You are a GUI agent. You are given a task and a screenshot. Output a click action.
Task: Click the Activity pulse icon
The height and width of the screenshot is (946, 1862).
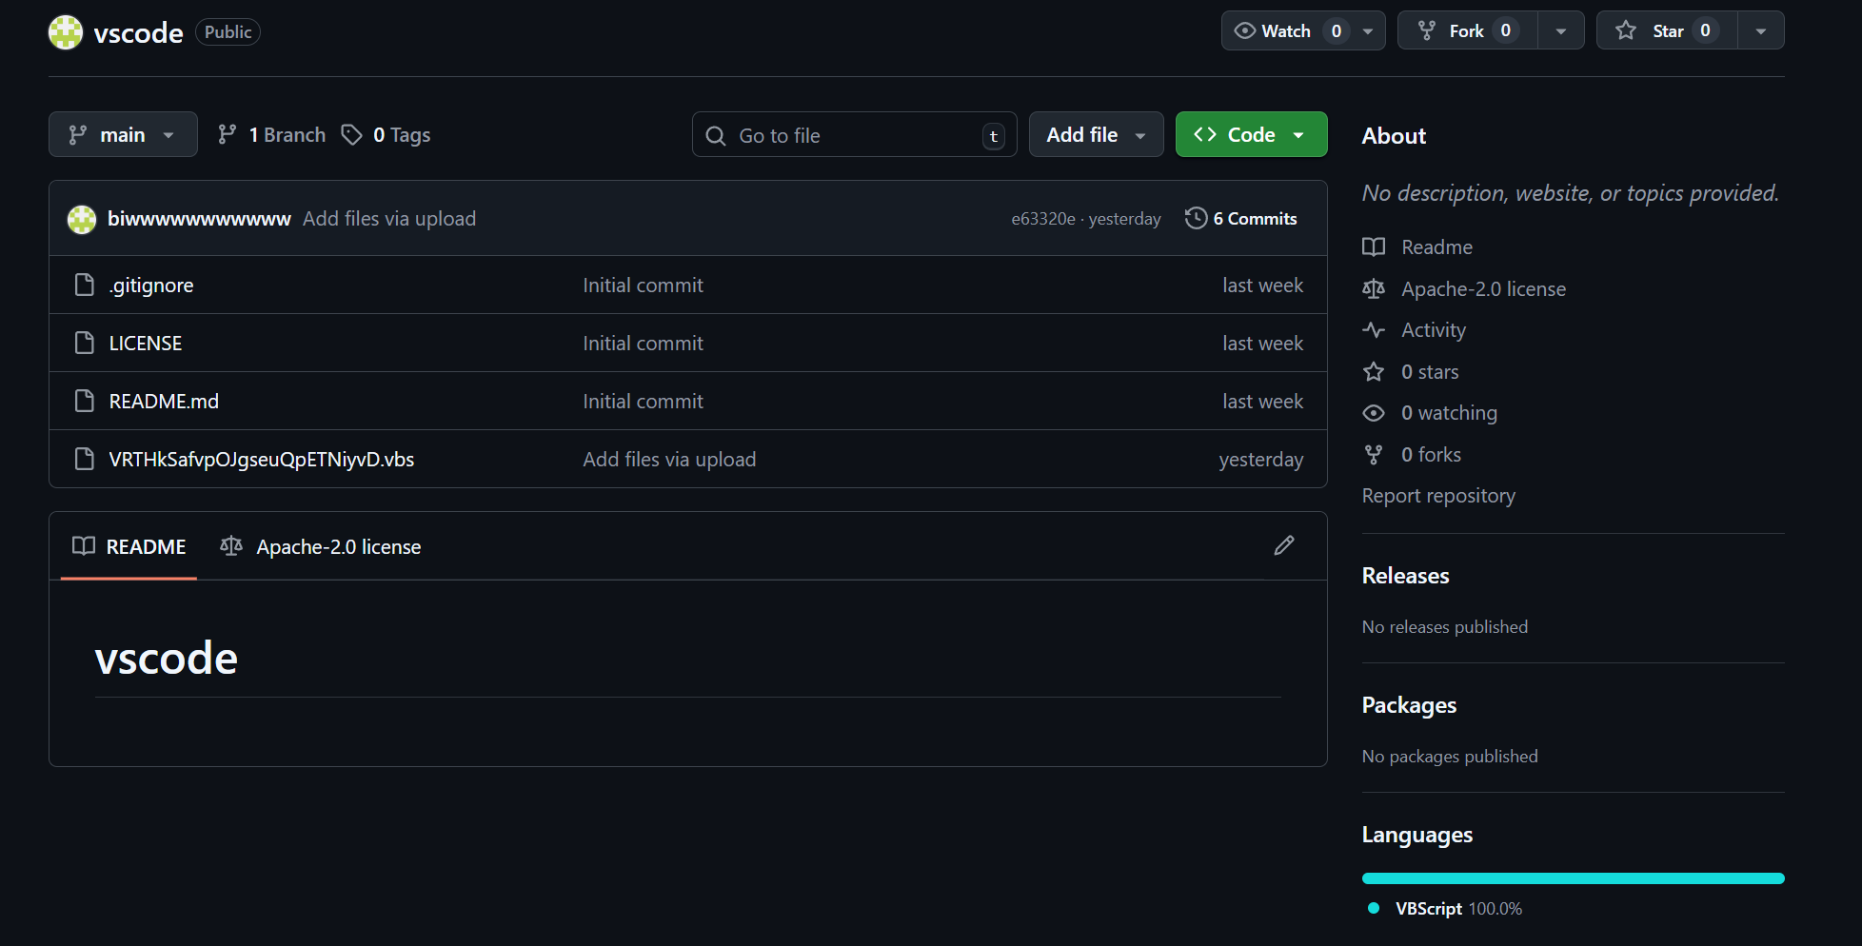pos(1374,329)
